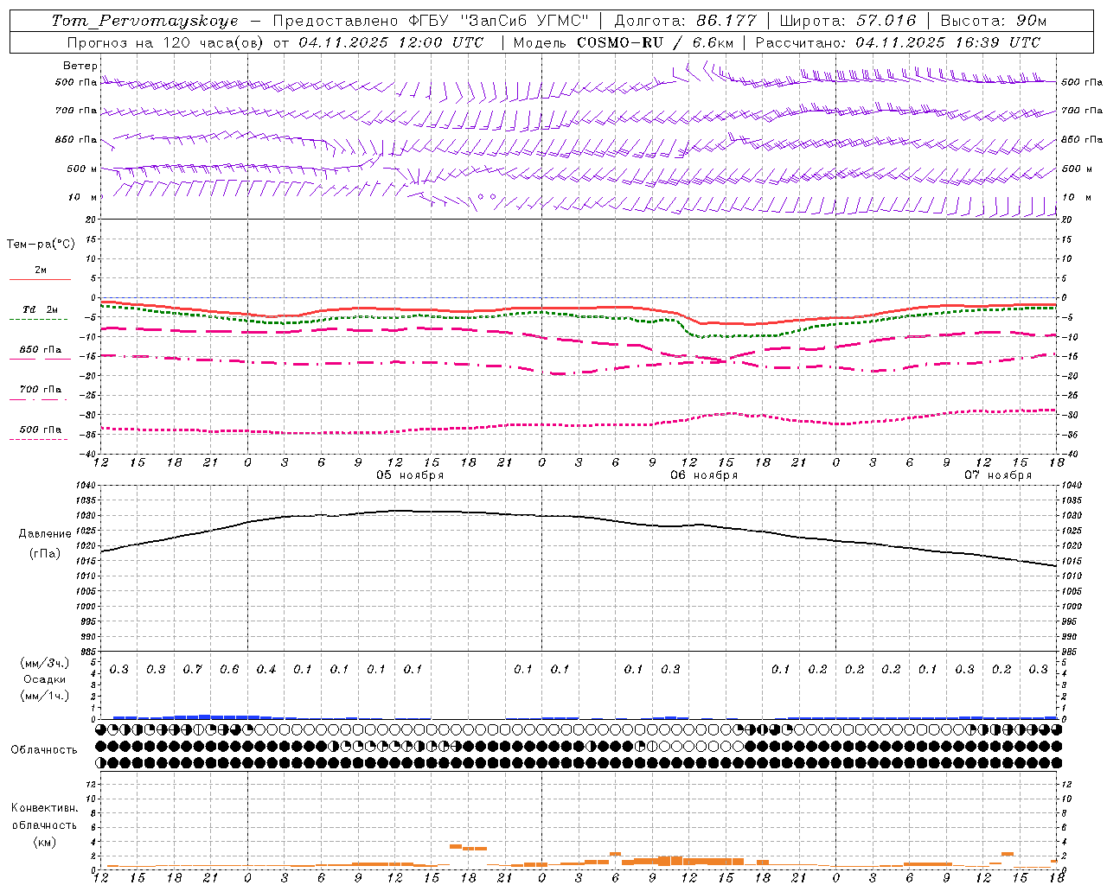Click the precipitation value "0.7"
This screenshot has width=1107, height=885.
[193, 670]
